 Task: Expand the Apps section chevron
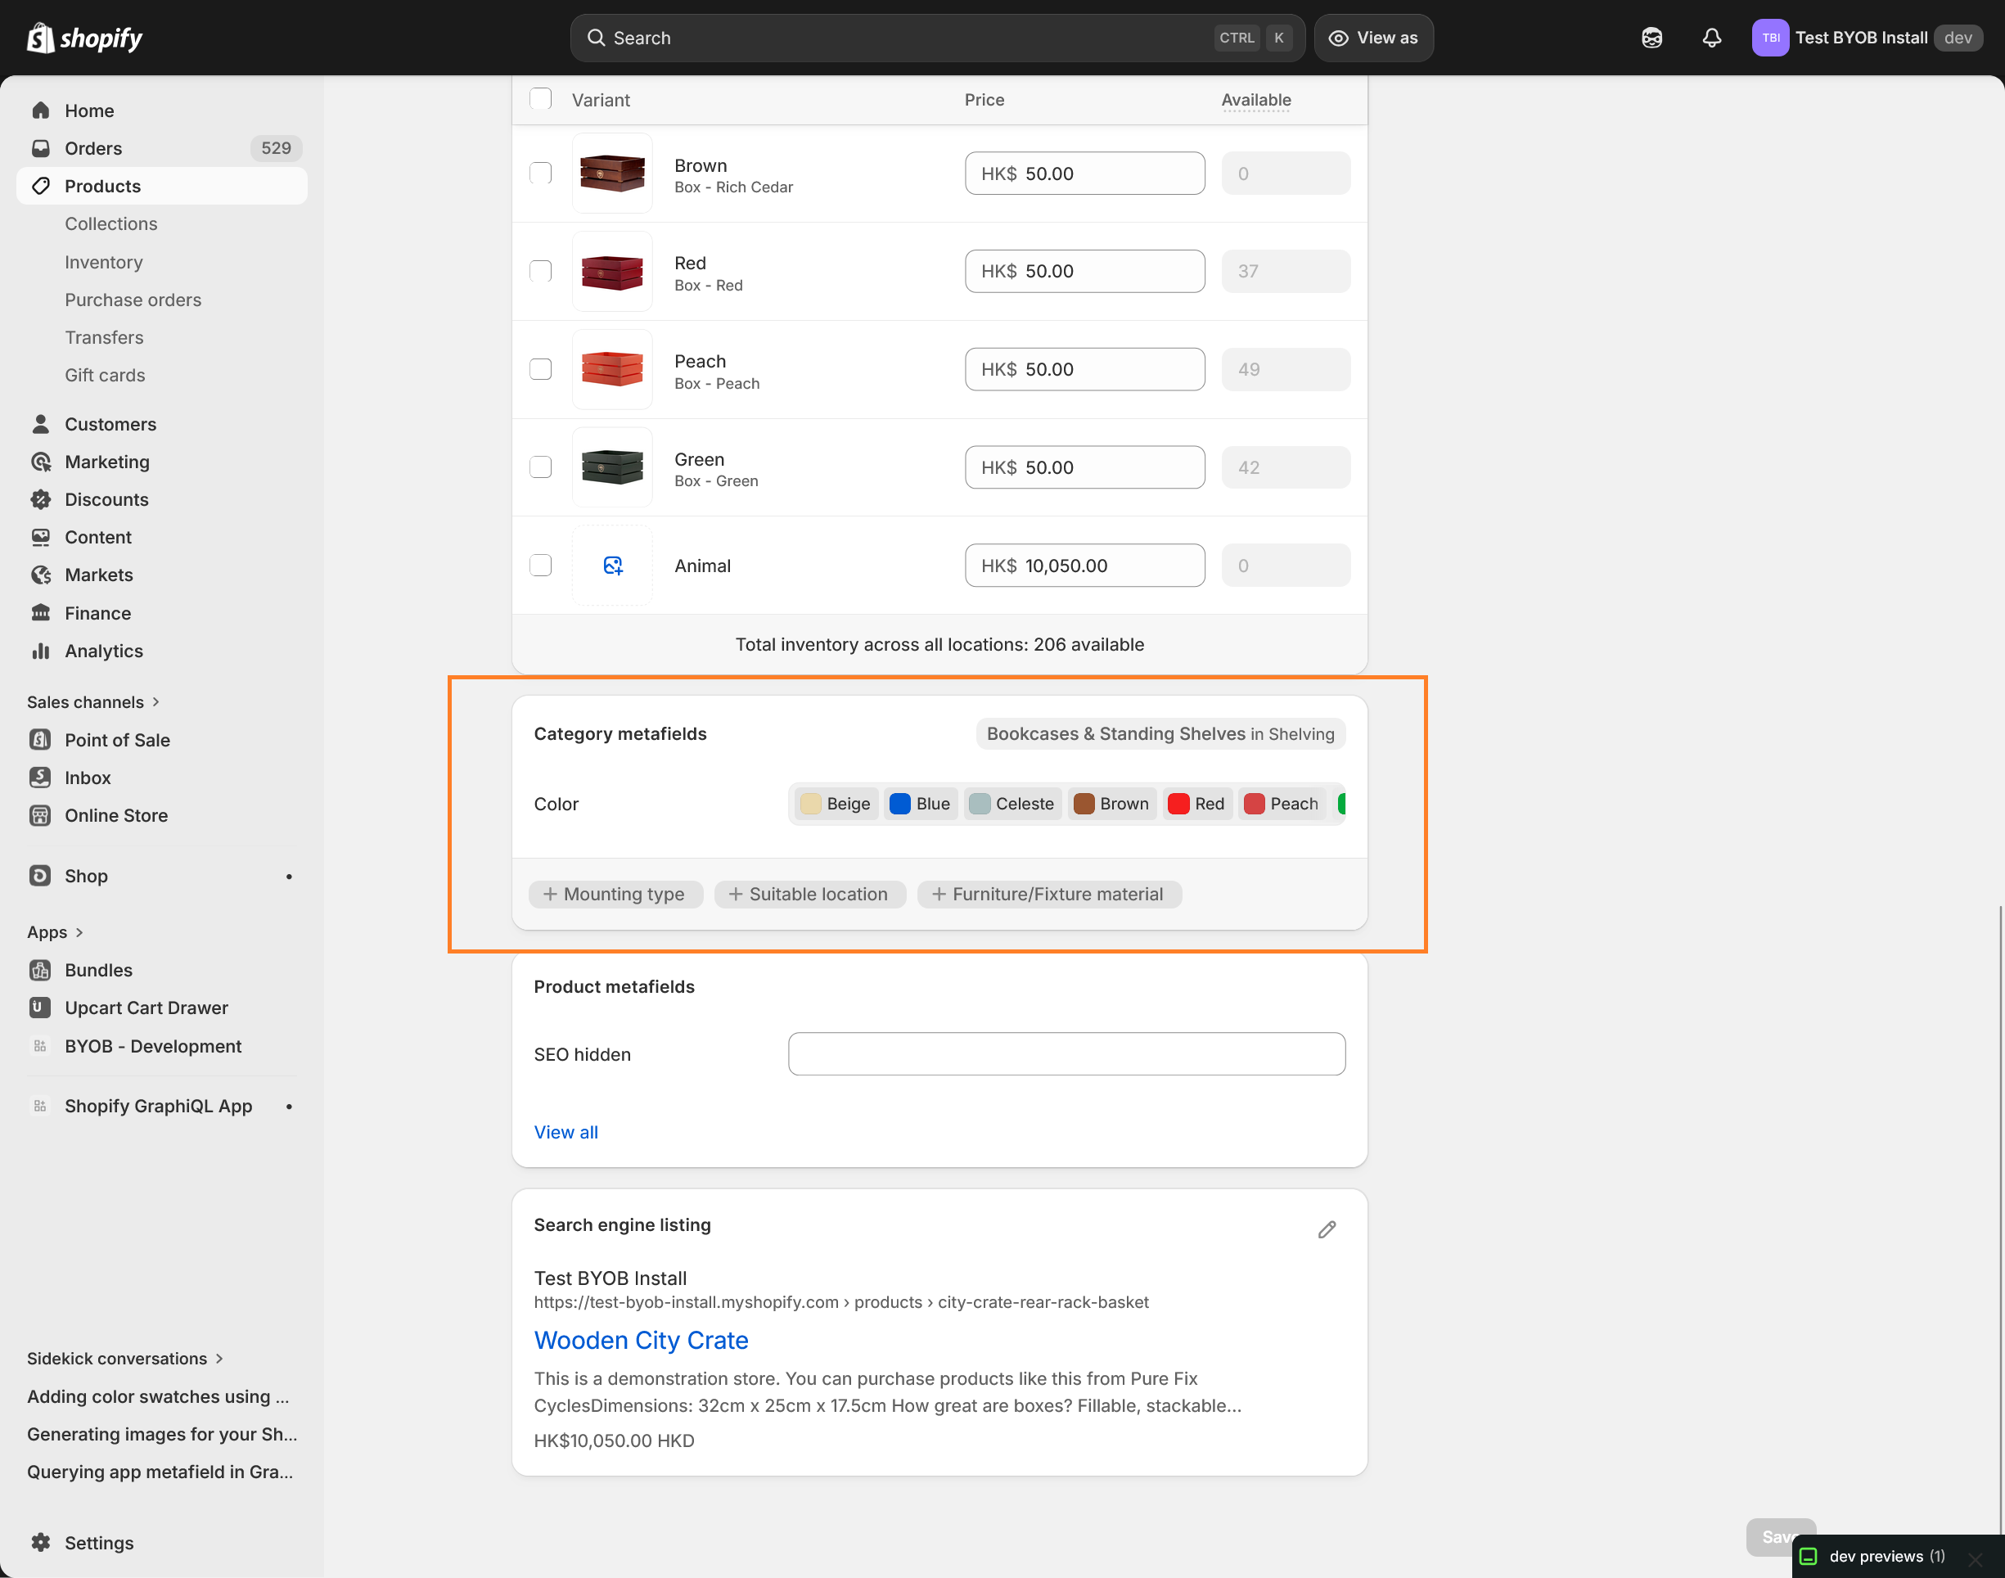(79, 932)
